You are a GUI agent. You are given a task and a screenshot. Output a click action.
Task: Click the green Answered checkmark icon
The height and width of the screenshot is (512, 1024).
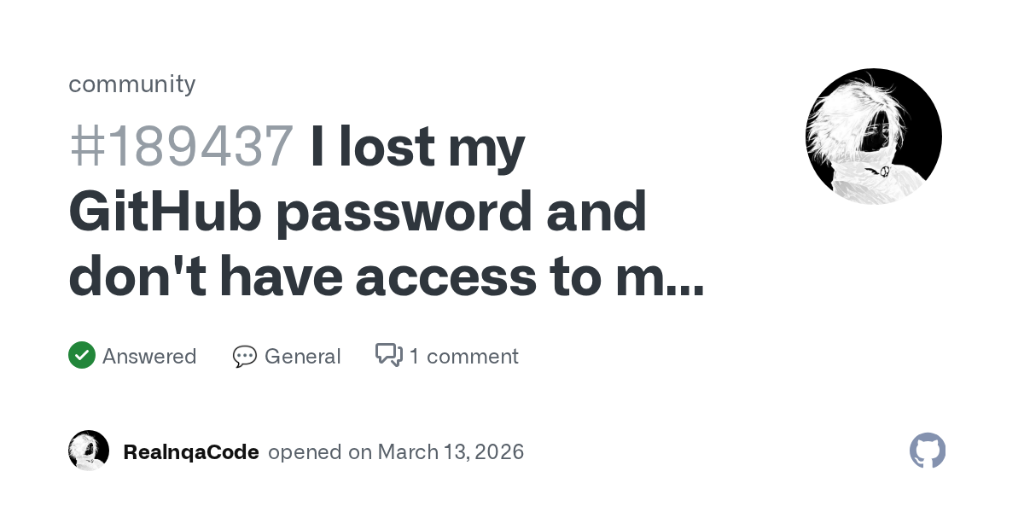pos(82,355)
